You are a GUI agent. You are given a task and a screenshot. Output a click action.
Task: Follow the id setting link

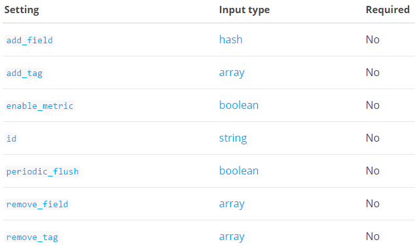click(x=11, y=138)
